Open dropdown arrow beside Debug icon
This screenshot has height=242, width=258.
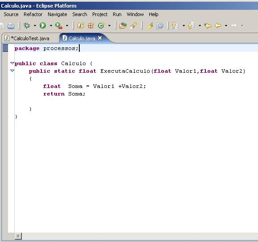(35, 26)
